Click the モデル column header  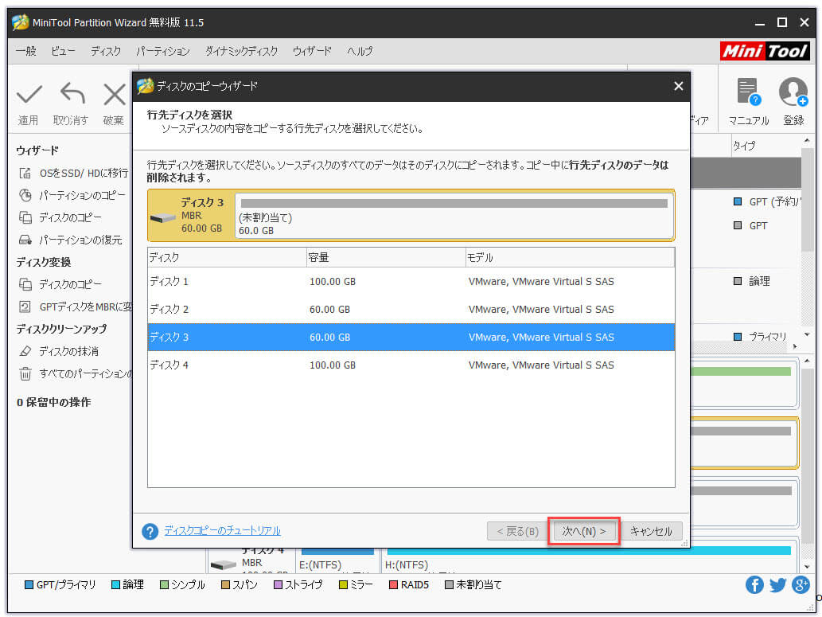pos(570,258)
